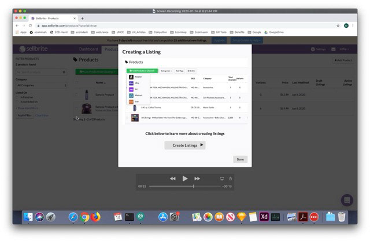Choose Walmart from channel list

(138, 96)
